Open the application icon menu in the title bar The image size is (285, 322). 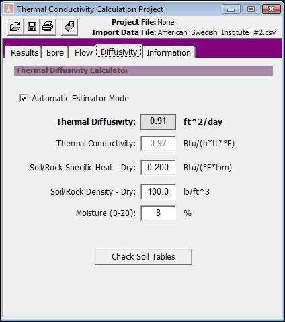(9, 9)
